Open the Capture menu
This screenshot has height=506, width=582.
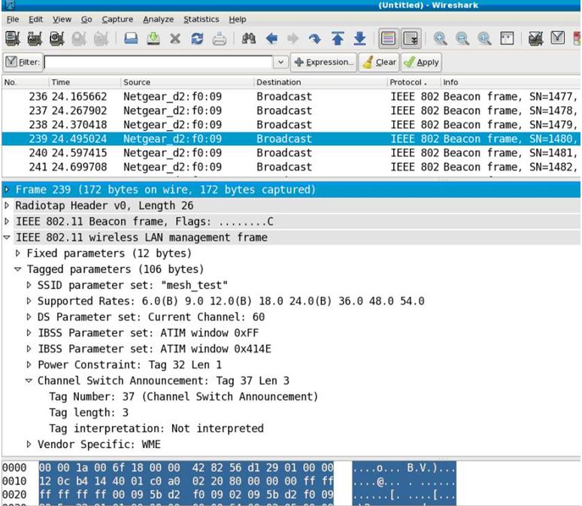coord(117,20)
